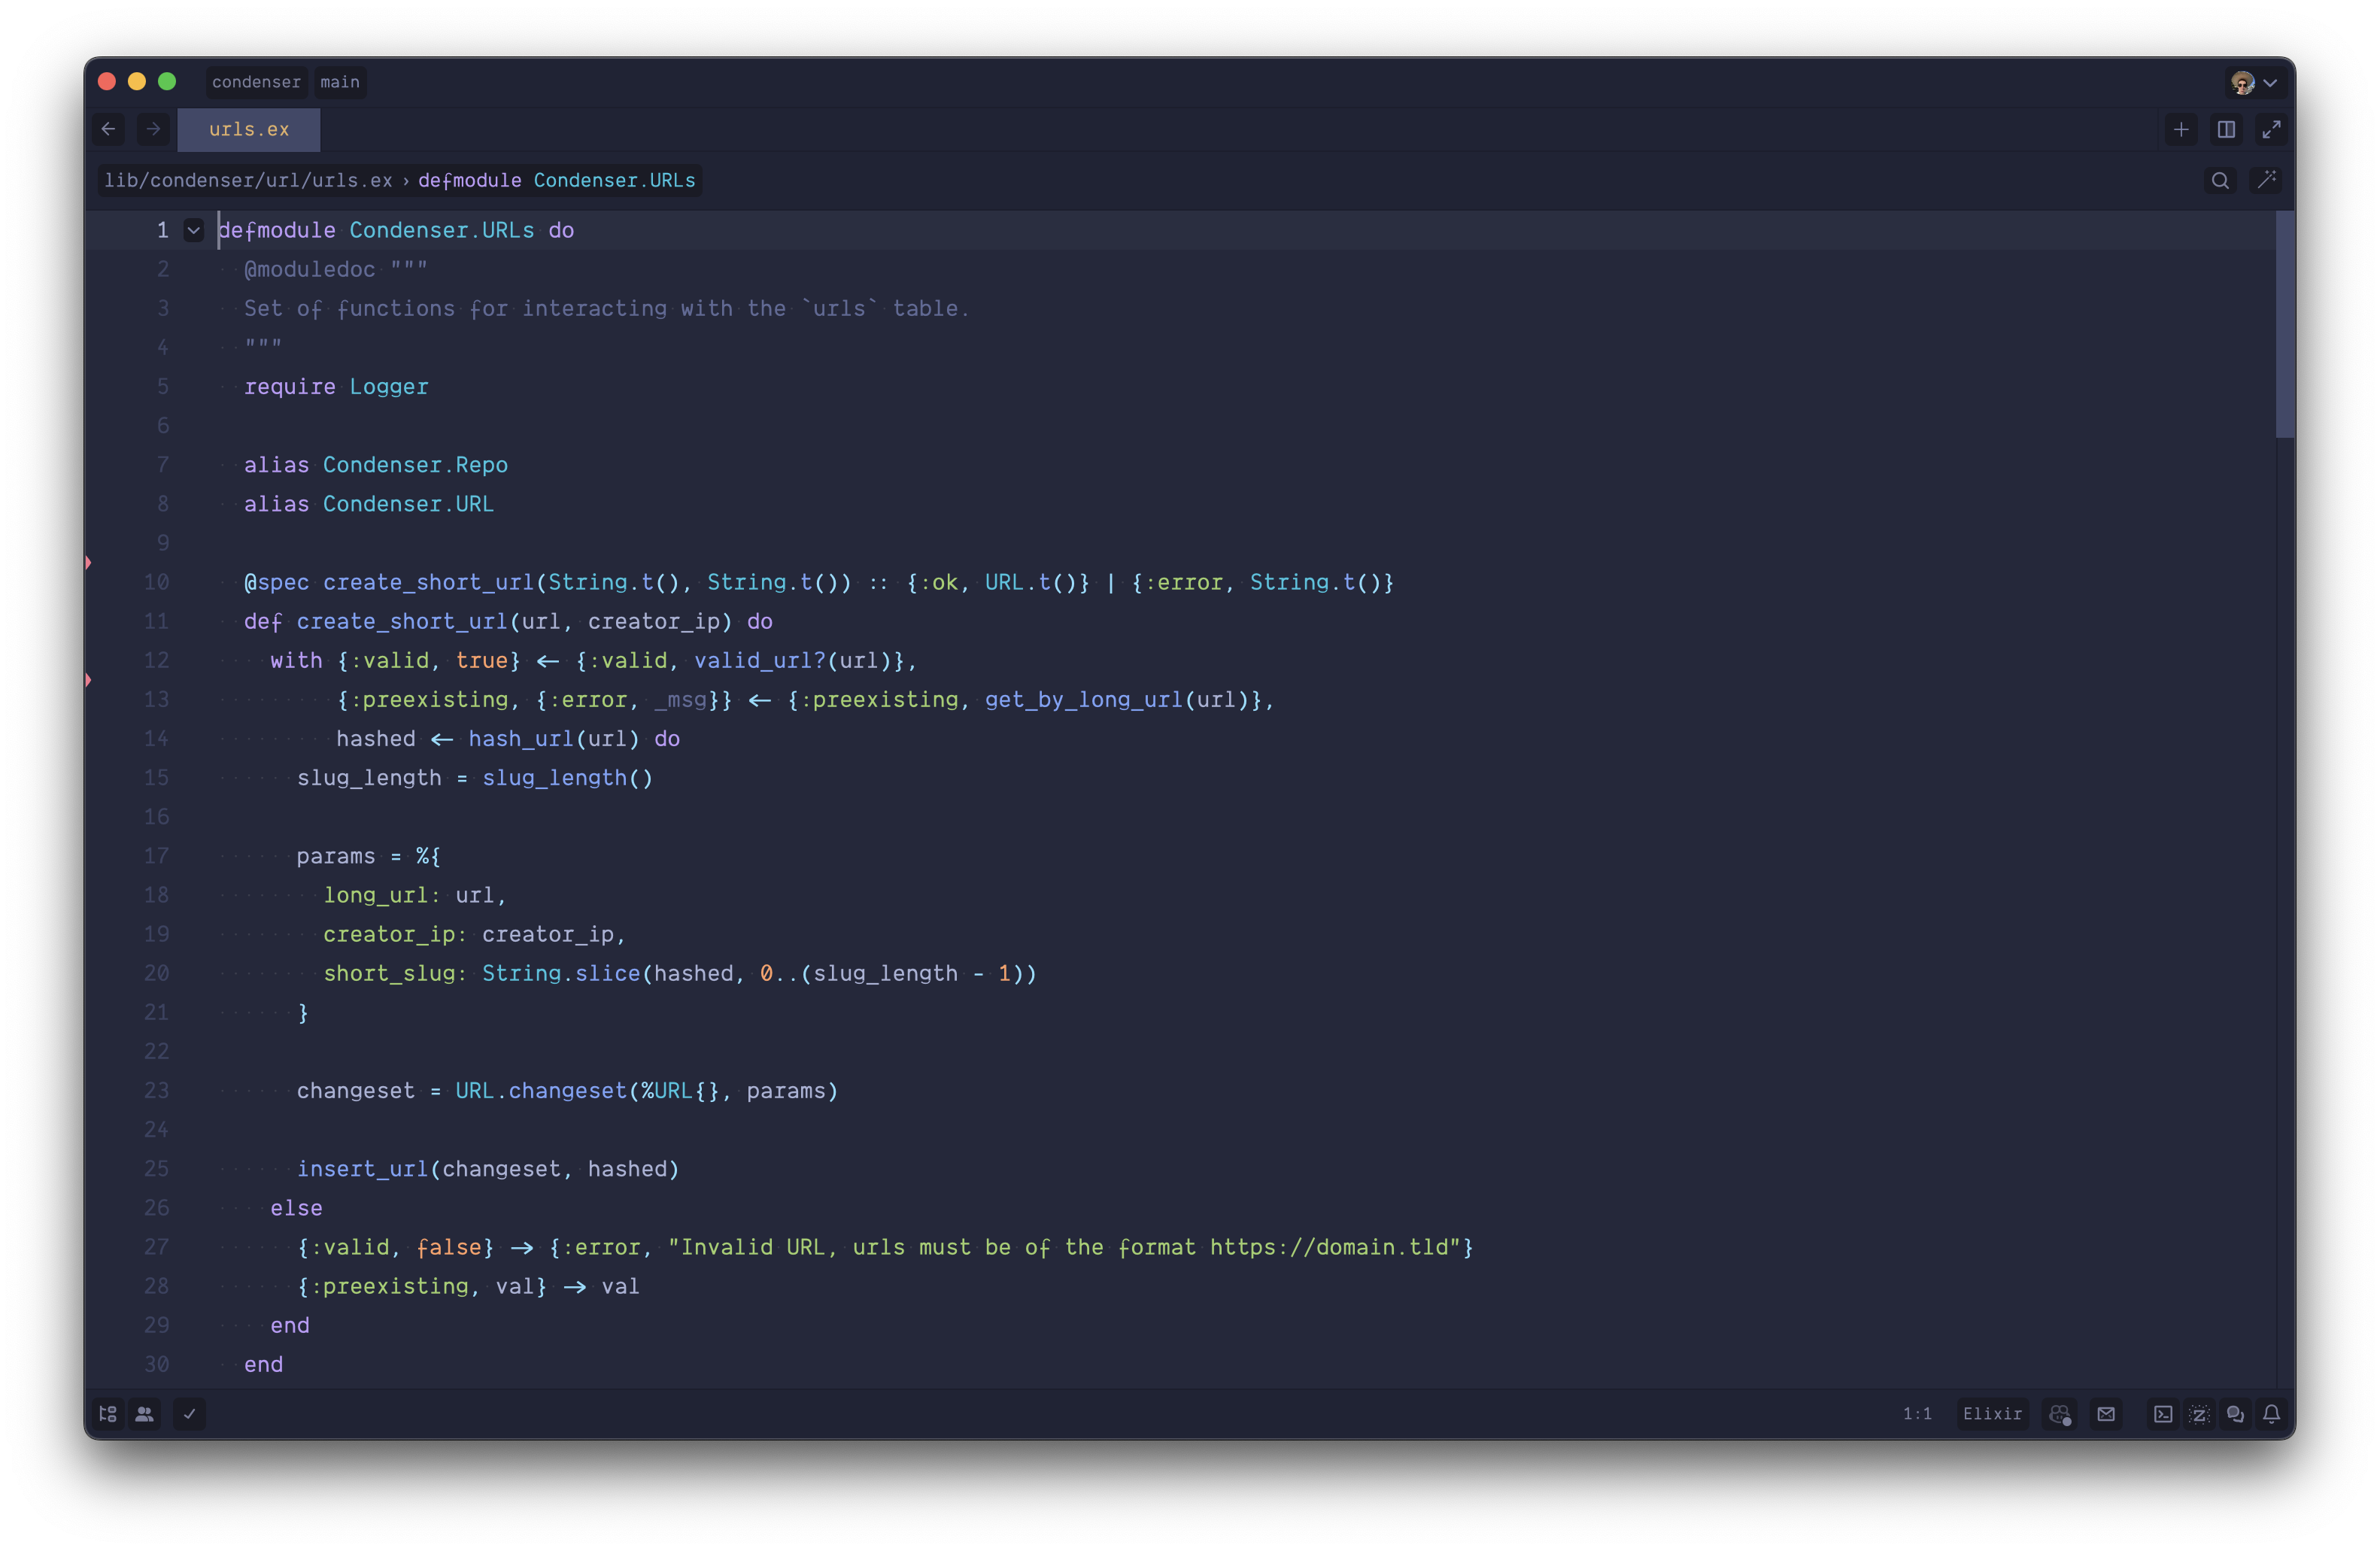
Task: Toggle the project panel in status bar
Action: (108, 1414)
